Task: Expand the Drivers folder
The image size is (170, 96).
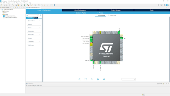Action: coord(2,14)
